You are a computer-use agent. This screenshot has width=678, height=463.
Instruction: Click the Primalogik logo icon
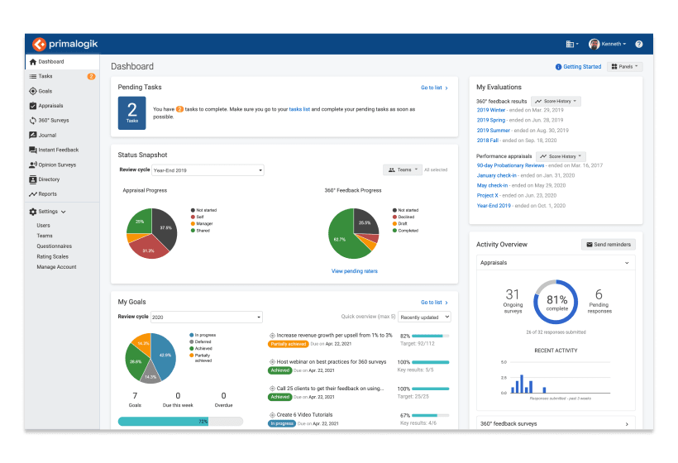pos(39,44)
